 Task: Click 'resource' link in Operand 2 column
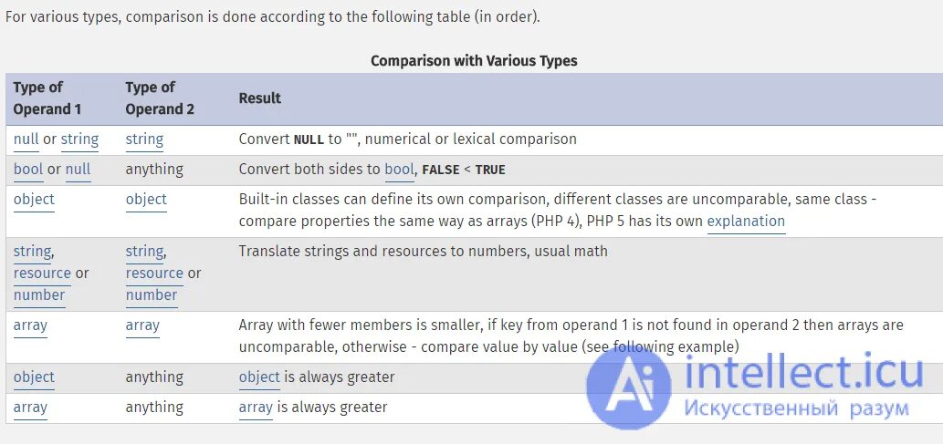click(x=154, y=273)
